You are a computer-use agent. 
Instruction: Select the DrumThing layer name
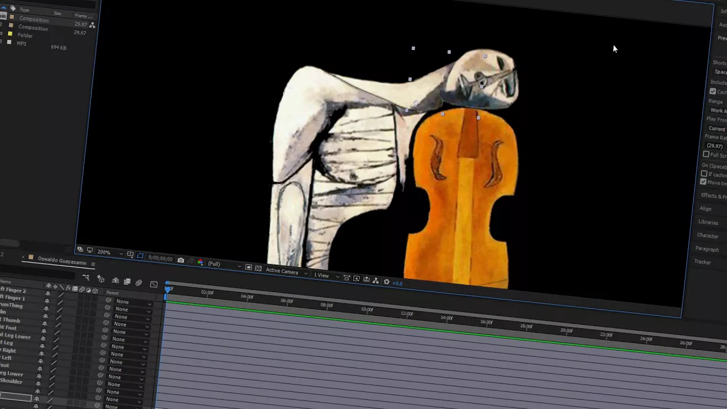click(x=11, y=305)
